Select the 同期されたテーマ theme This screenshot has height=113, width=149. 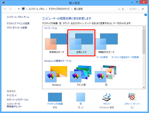pyautogui.click(x=106, y=43)
